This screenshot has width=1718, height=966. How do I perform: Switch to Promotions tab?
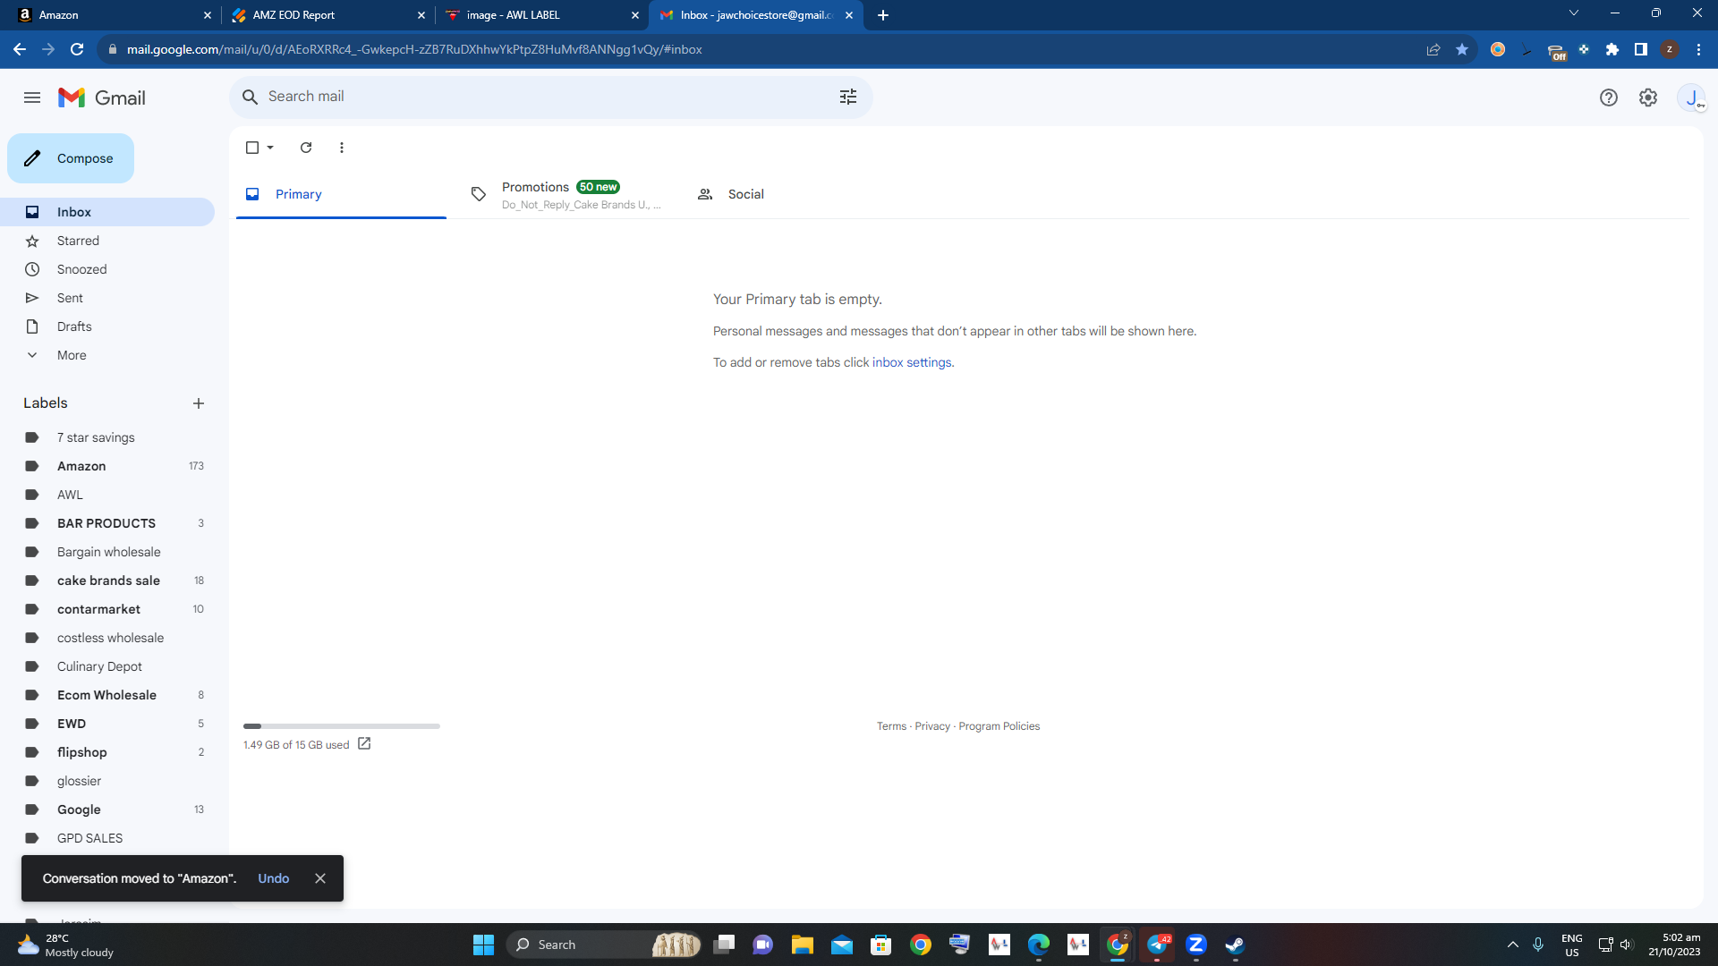pyautogui.click(x=567, y=194)
